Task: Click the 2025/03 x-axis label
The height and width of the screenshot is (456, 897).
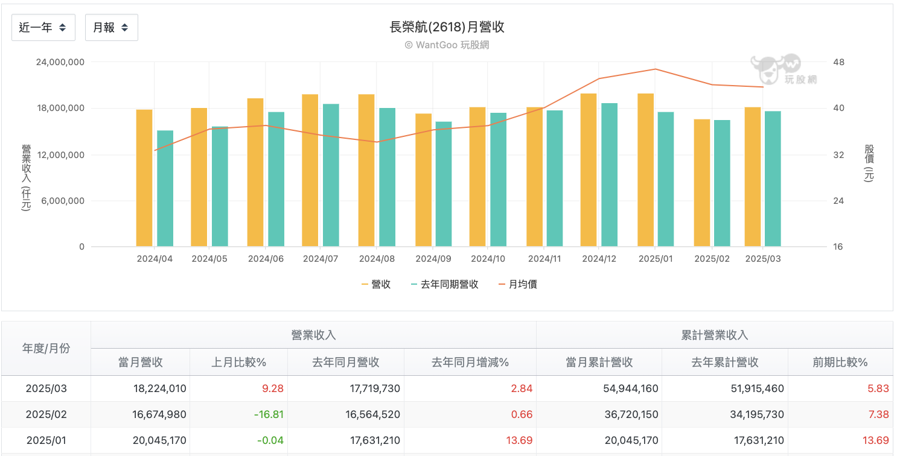Action: [763, 259]
